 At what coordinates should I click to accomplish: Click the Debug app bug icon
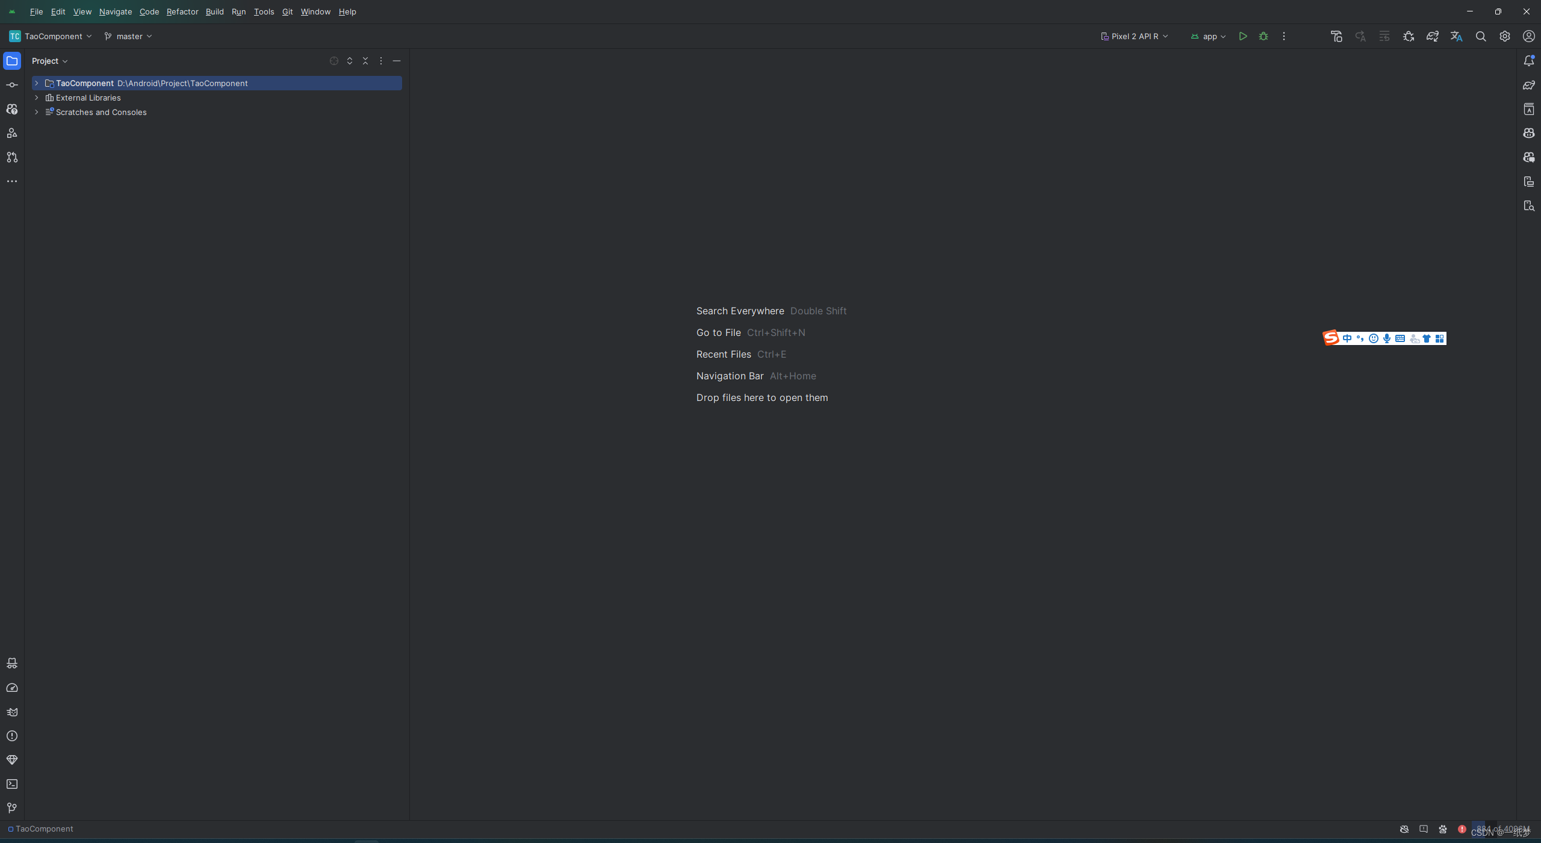[1263, 36]
